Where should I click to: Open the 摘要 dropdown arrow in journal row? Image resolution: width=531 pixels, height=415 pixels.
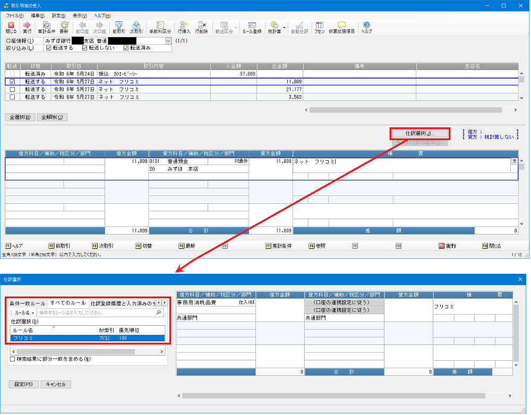[x=515, y=161]
